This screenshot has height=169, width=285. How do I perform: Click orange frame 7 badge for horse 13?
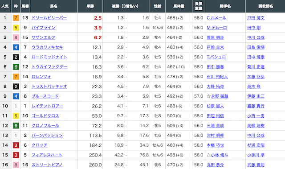[x=16, y=18]
